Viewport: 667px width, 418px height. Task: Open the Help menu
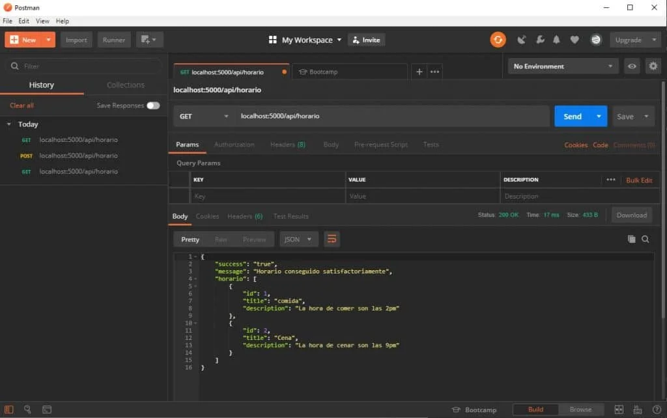[x=62, y=21]
